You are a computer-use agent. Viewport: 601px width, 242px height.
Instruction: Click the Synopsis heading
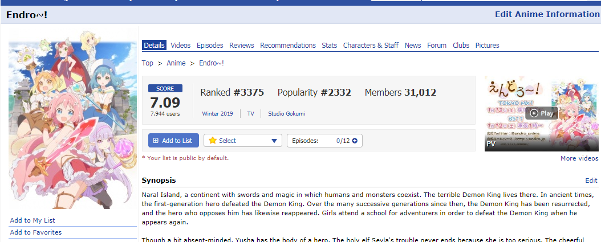159,180
